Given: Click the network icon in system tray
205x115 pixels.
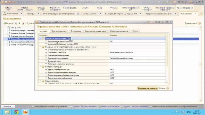Looking at the screenshot, I should pyautogui.click(x=180, y=112).
